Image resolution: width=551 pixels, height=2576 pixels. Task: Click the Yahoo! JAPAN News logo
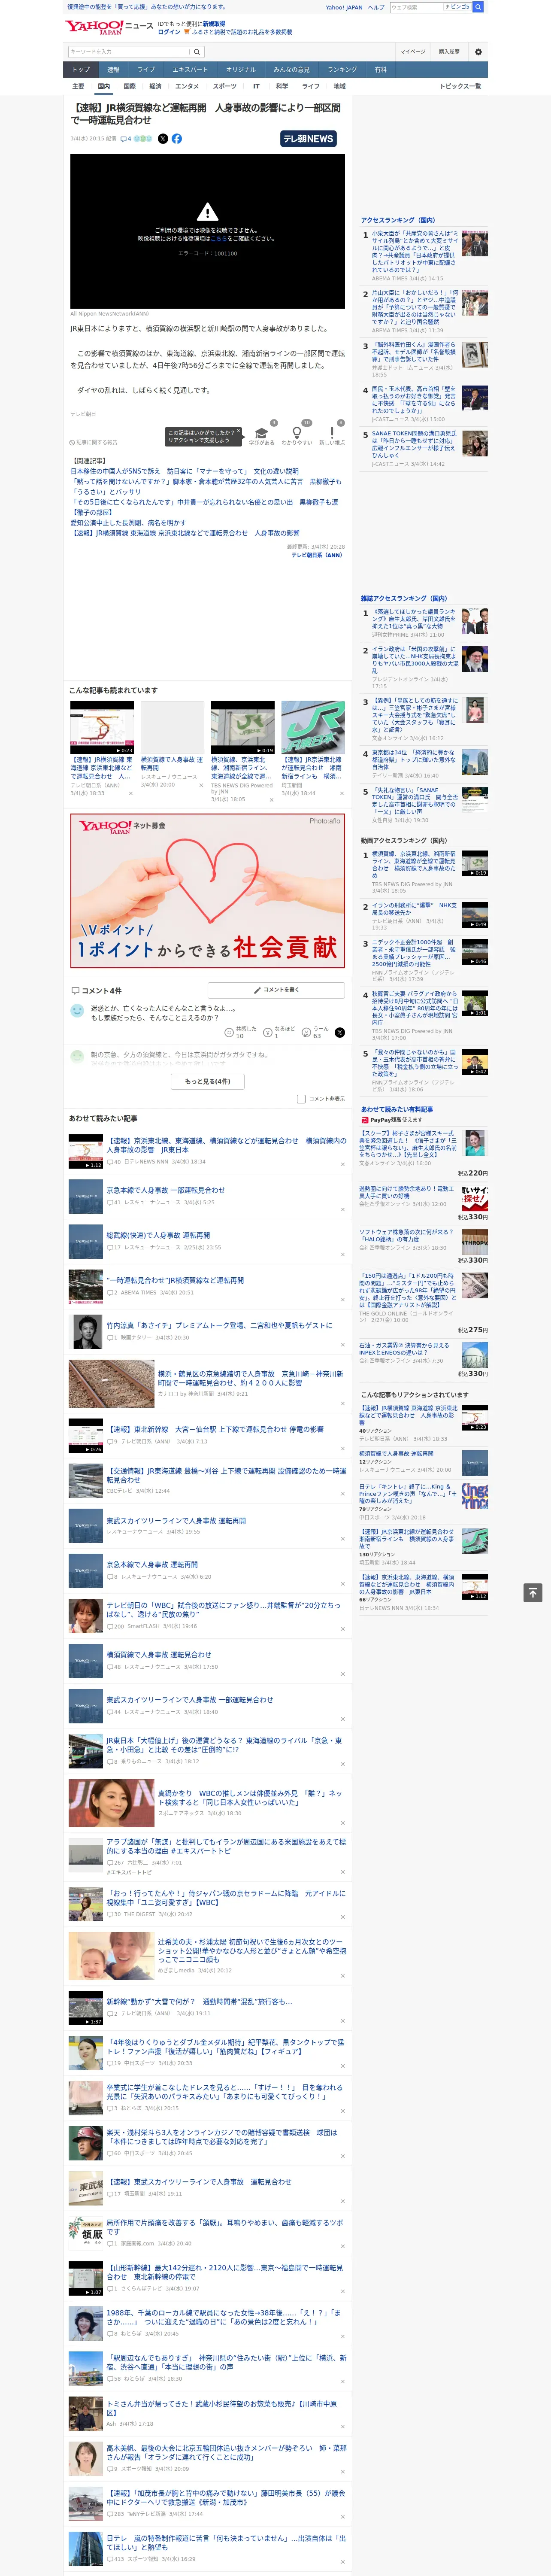[x=109, y=27]
